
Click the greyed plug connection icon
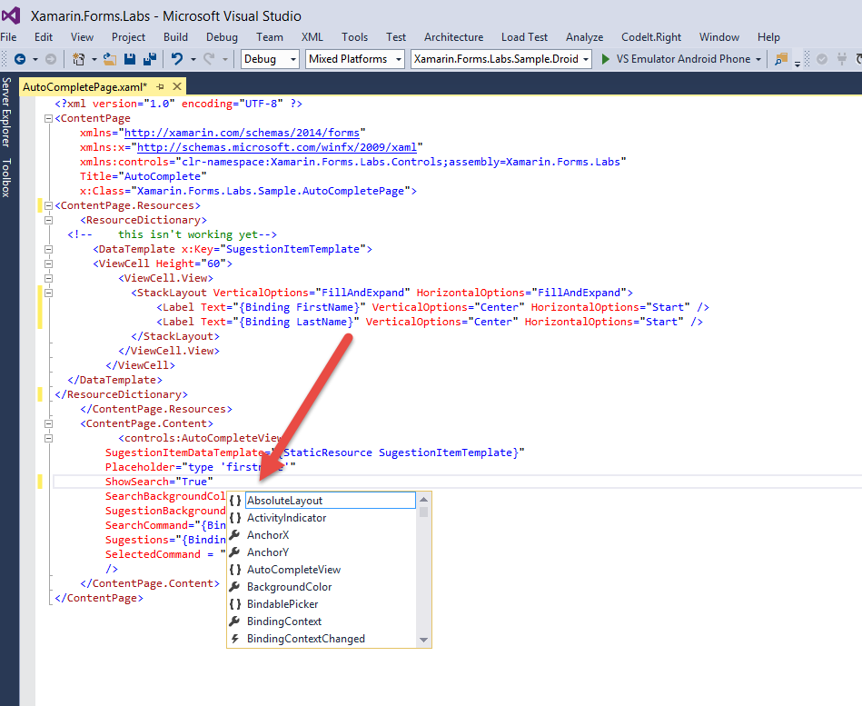pyautogui.click(x=842, y=59)
